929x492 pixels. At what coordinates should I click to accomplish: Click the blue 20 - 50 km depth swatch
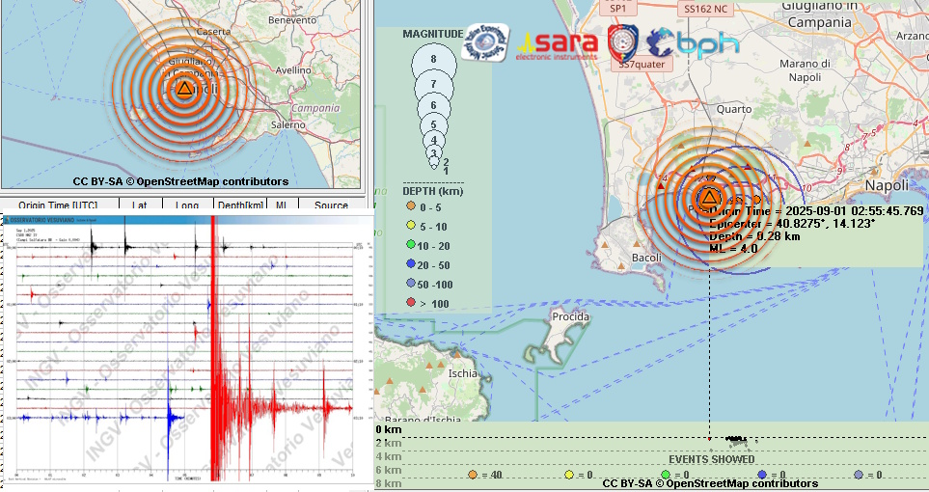(x=411, y=264)
